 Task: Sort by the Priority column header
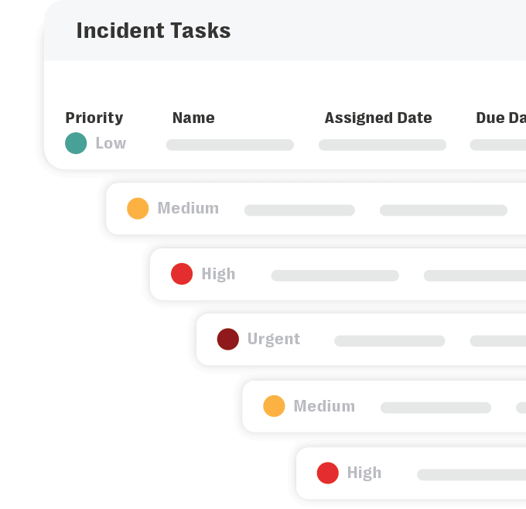coord(94,118)
